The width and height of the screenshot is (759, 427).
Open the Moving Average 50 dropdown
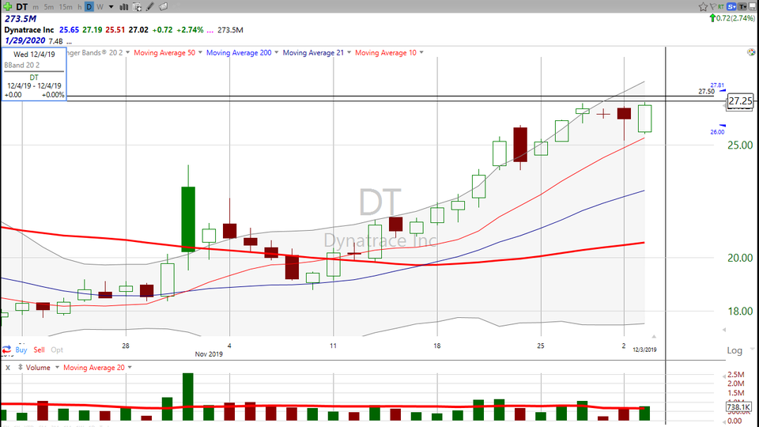(200, 52)
